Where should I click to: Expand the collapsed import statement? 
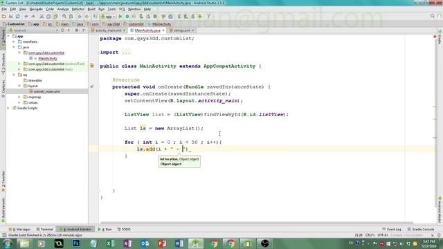(x=126, y=53)
